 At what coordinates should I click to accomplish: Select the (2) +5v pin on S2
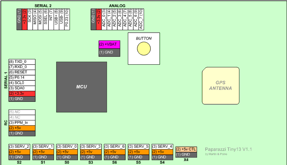tap(19, 152)
